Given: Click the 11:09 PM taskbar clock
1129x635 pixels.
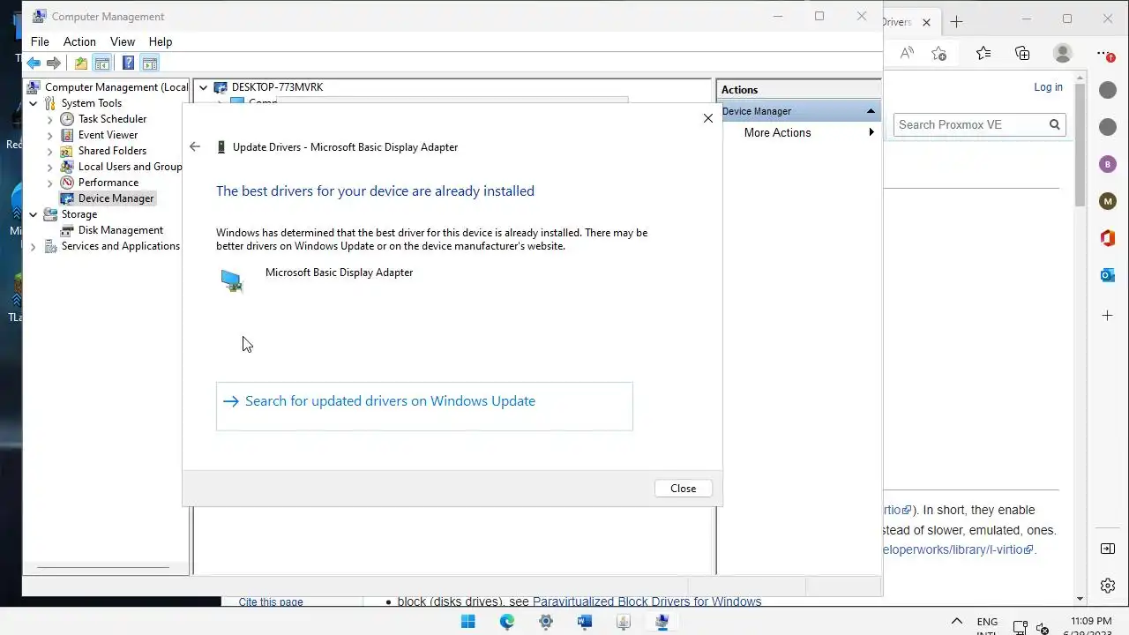Looking at the screenshot, I should tap(1091, 622).
